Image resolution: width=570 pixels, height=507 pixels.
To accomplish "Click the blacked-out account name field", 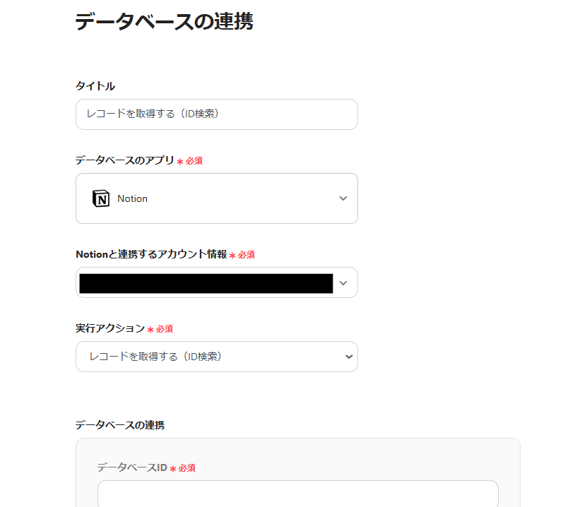I will 206,282.
